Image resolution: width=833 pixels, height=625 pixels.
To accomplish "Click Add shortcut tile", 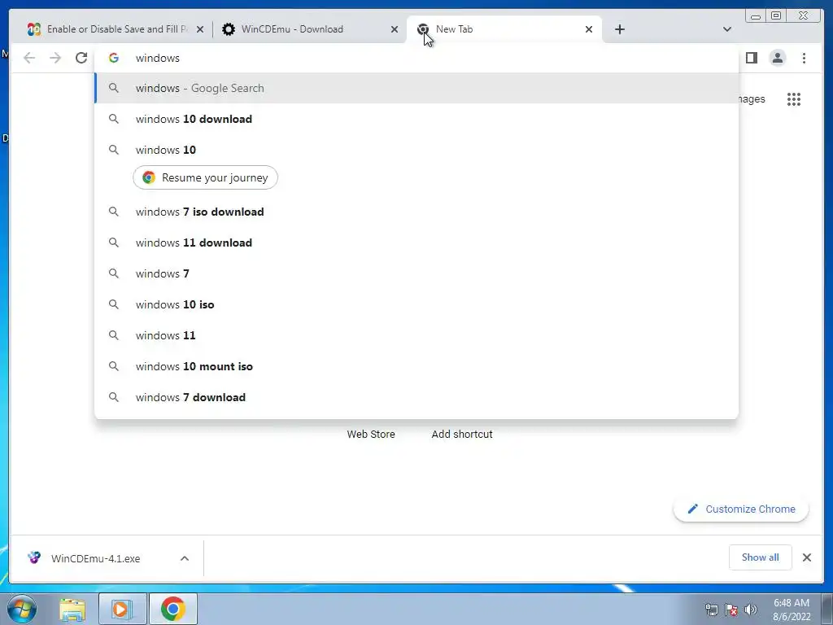I will pyautogui.click(x=462, y=434).
